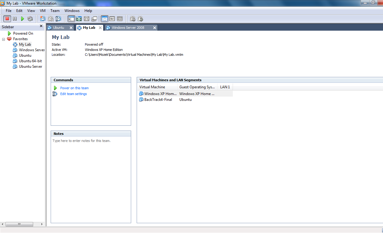The width and height of the screenshot is (383, 233).
Task: Select Powered On in the sidebar
Action: 23,33
